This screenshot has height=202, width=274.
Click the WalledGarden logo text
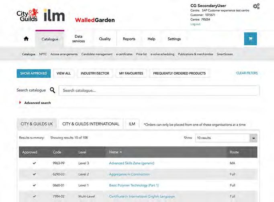[x=95, y=20]
